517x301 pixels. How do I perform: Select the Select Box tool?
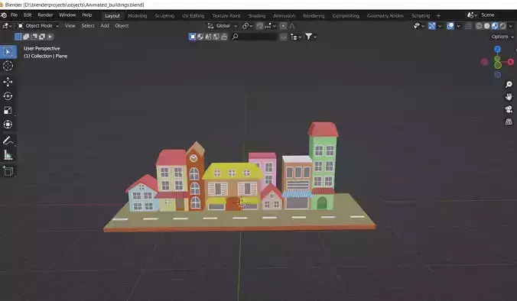[x=8, y=52]
